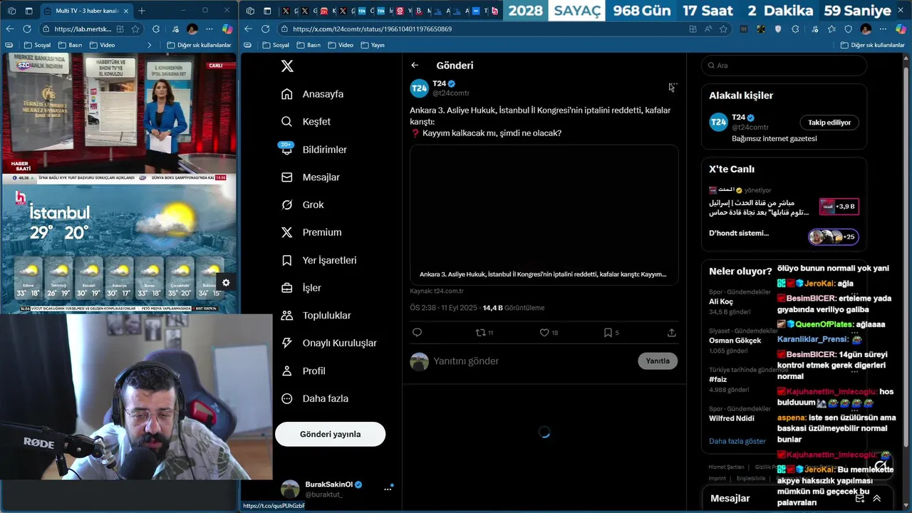The width and height of the screenshot is (912, 513).
Task: Open Video bookmarks folder in X window
Action: coord(341,45)
